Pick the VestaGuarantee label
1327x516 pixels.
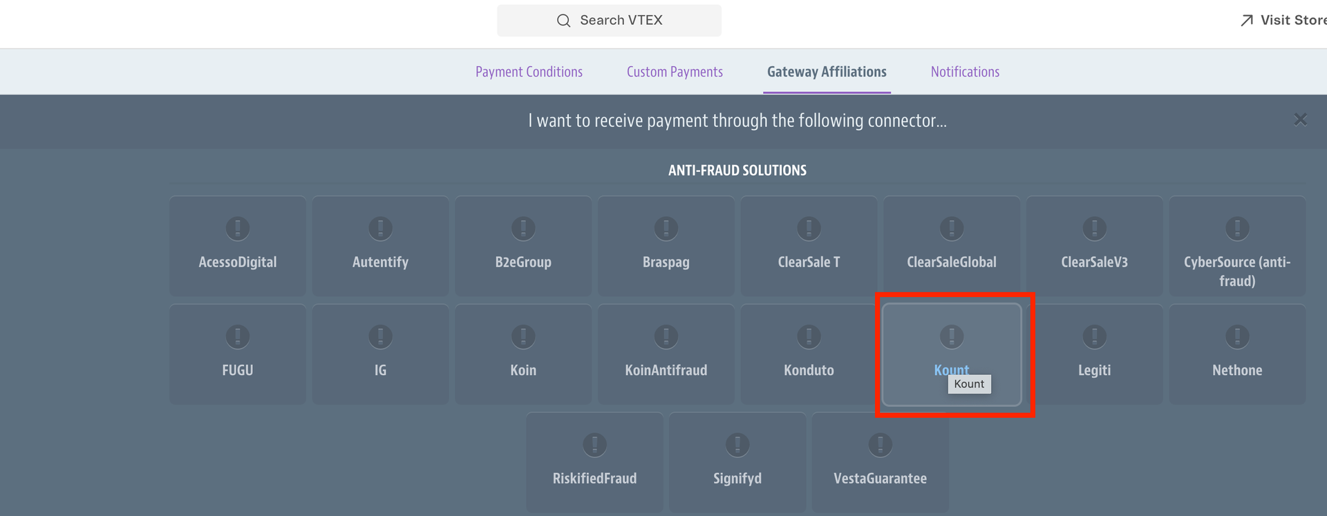[881, 479]
